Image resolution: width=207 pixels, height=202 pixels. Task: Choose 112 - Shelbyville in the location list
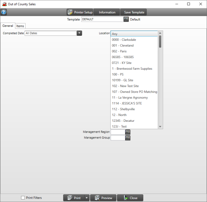point(123,109)
